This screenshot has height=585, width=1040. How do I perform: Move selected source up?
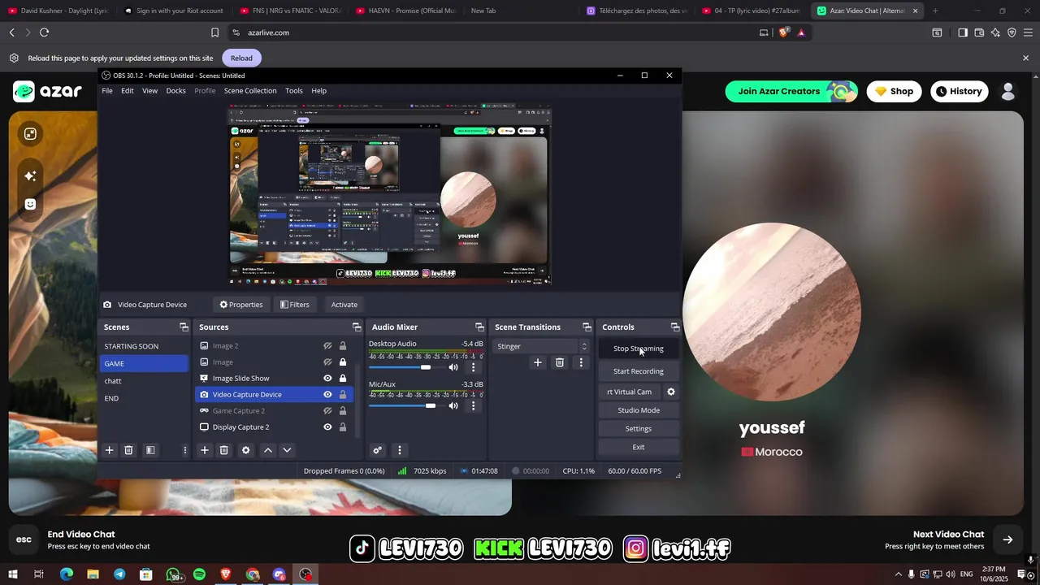[267, 450]
